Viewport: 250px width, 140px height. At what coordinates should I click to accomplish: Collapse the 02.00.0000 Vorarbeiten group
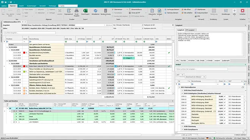tap(7, 61)
